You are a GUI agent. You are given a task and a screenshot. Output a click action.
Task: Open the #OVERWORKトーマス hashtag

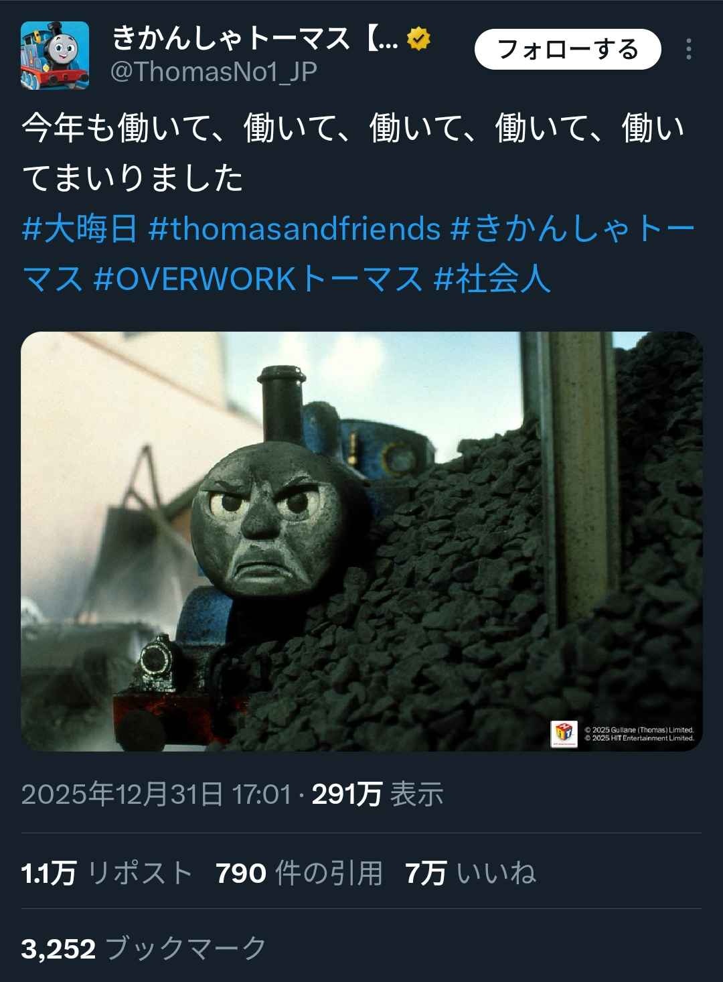[258, 278]
